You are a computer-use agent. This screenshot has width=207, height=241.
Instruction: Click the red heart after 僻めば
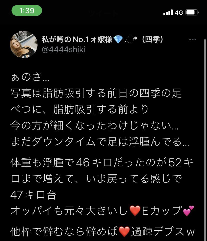[x=124, y=232]
